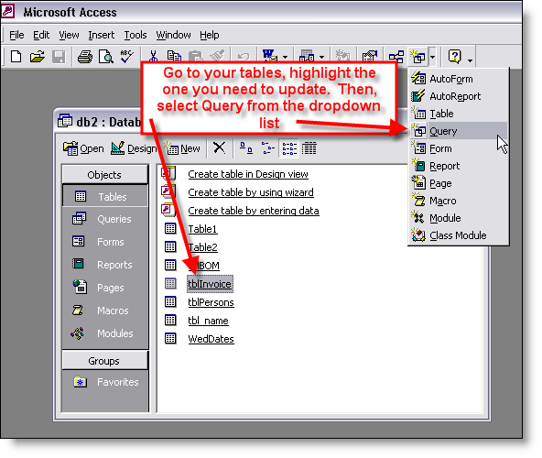This screenshot has height=458, width=542.
Task: Expand the New Object dropdown arrow
Action: (x=432, y=57)
